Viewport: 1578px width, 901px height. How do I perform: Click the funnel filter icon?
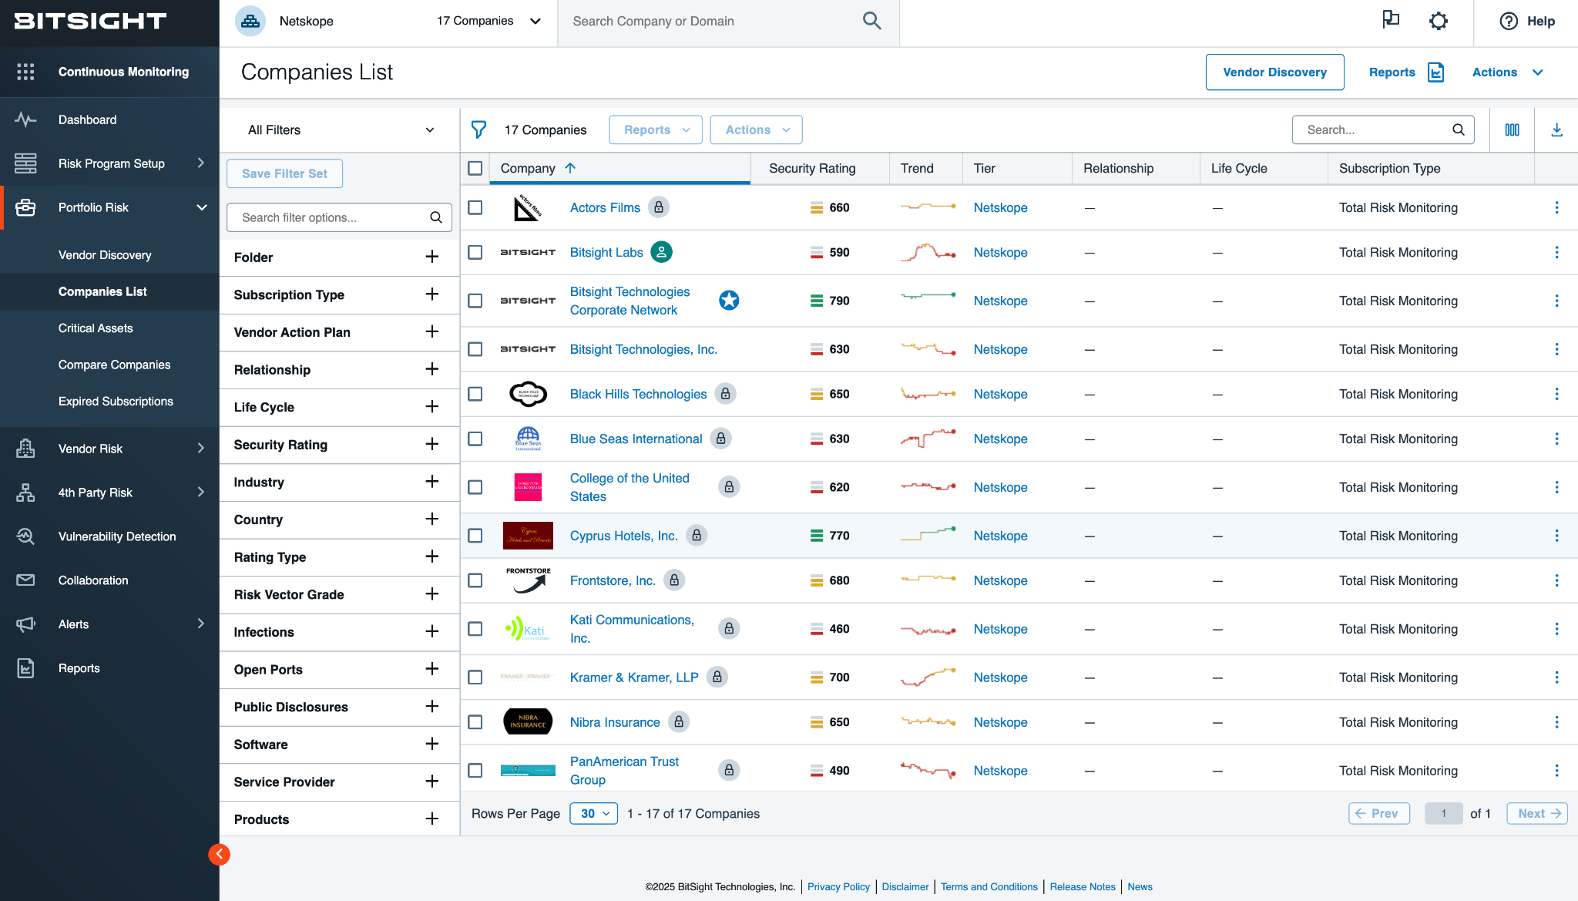click(478, 129)
